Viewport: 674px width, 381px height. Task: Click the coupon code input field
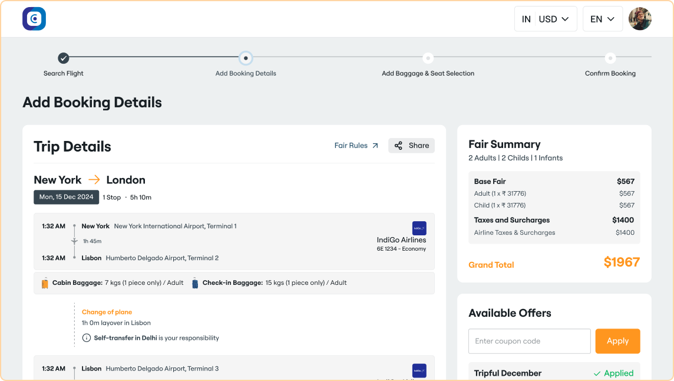pos(529,341)
